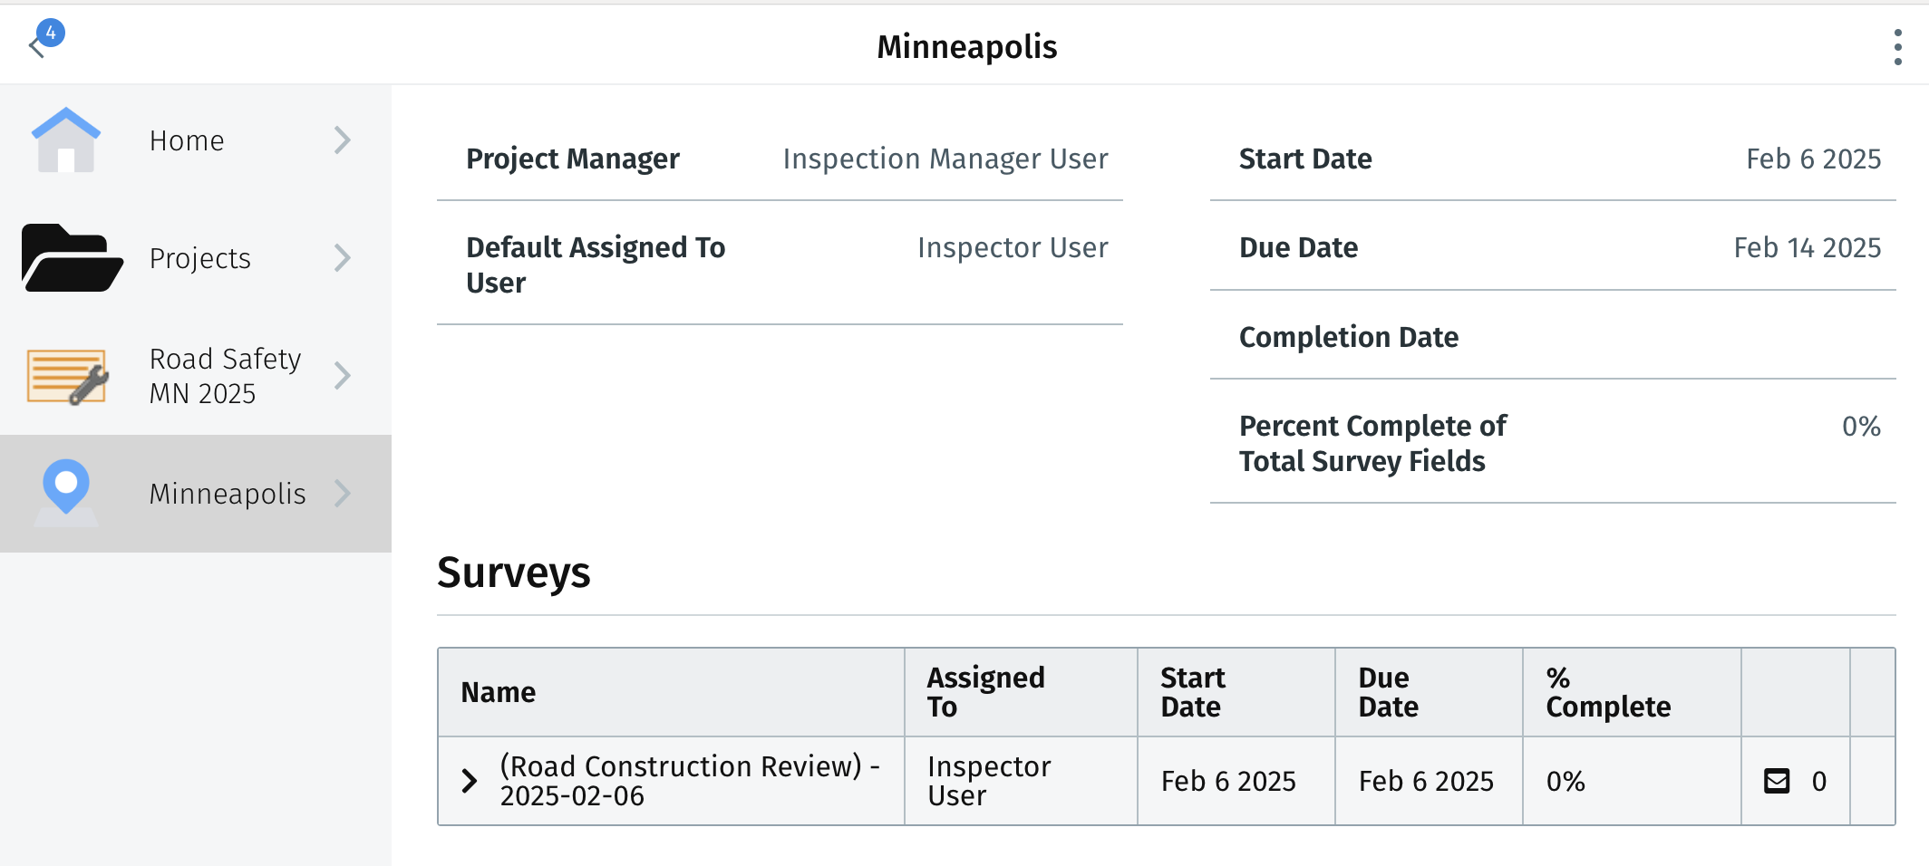The height and width of the screenshot is (866, 1929).
Task: Click the chevron next to Projects
Action: click(x=342, y=258)
